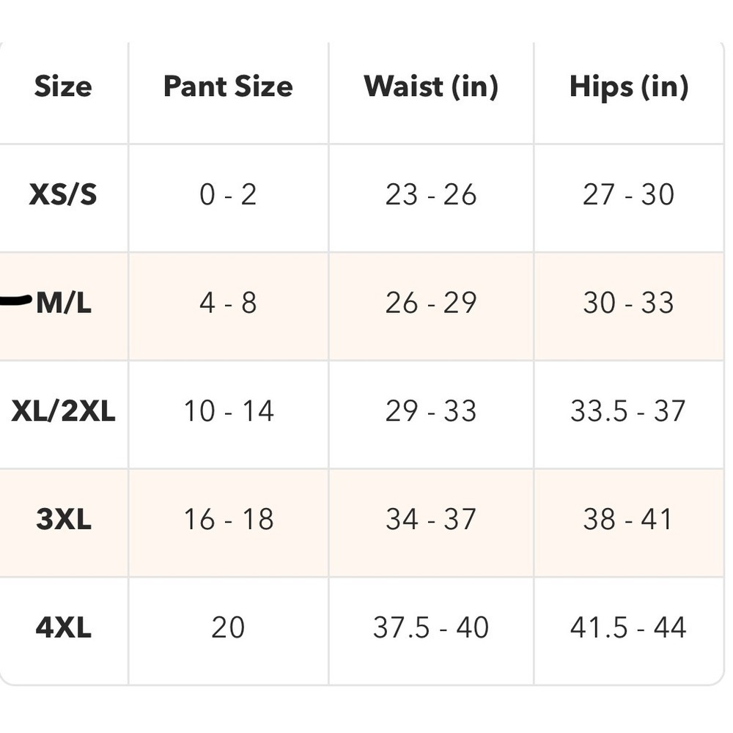733x733 pixels.
Task: Click the pant size 20 cell
Action: pyautogui.click(x=228, y=628)
